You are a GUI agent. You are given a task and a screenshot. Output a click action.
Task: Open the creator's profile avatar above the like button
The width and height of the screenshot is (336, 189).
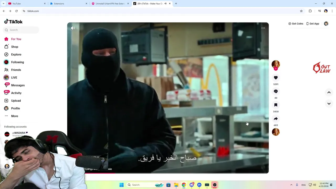pyautogui.click(x=276, y=64)
